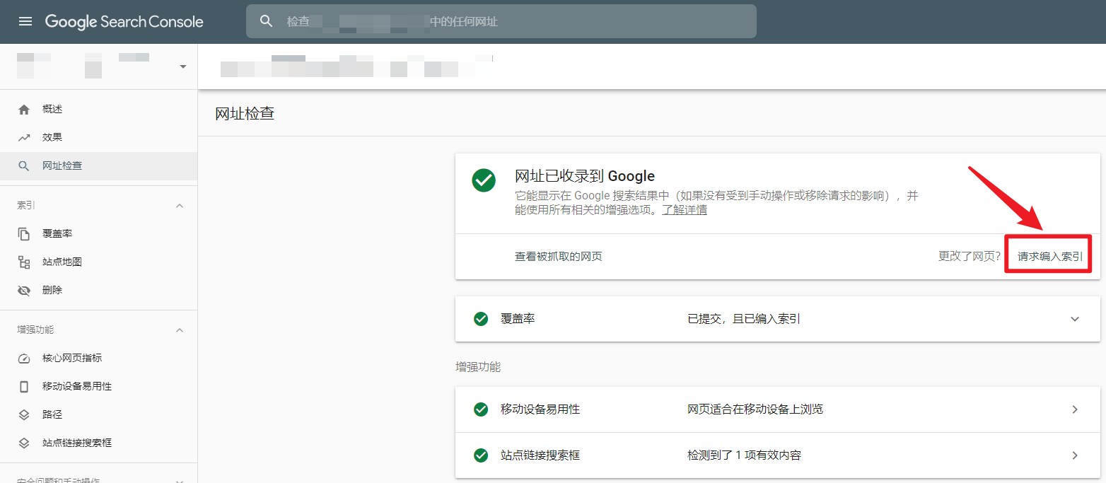Click the crossed-eye icon beside 删除
Viewport: 1106px width, 483px height.
tap(24, 291)
